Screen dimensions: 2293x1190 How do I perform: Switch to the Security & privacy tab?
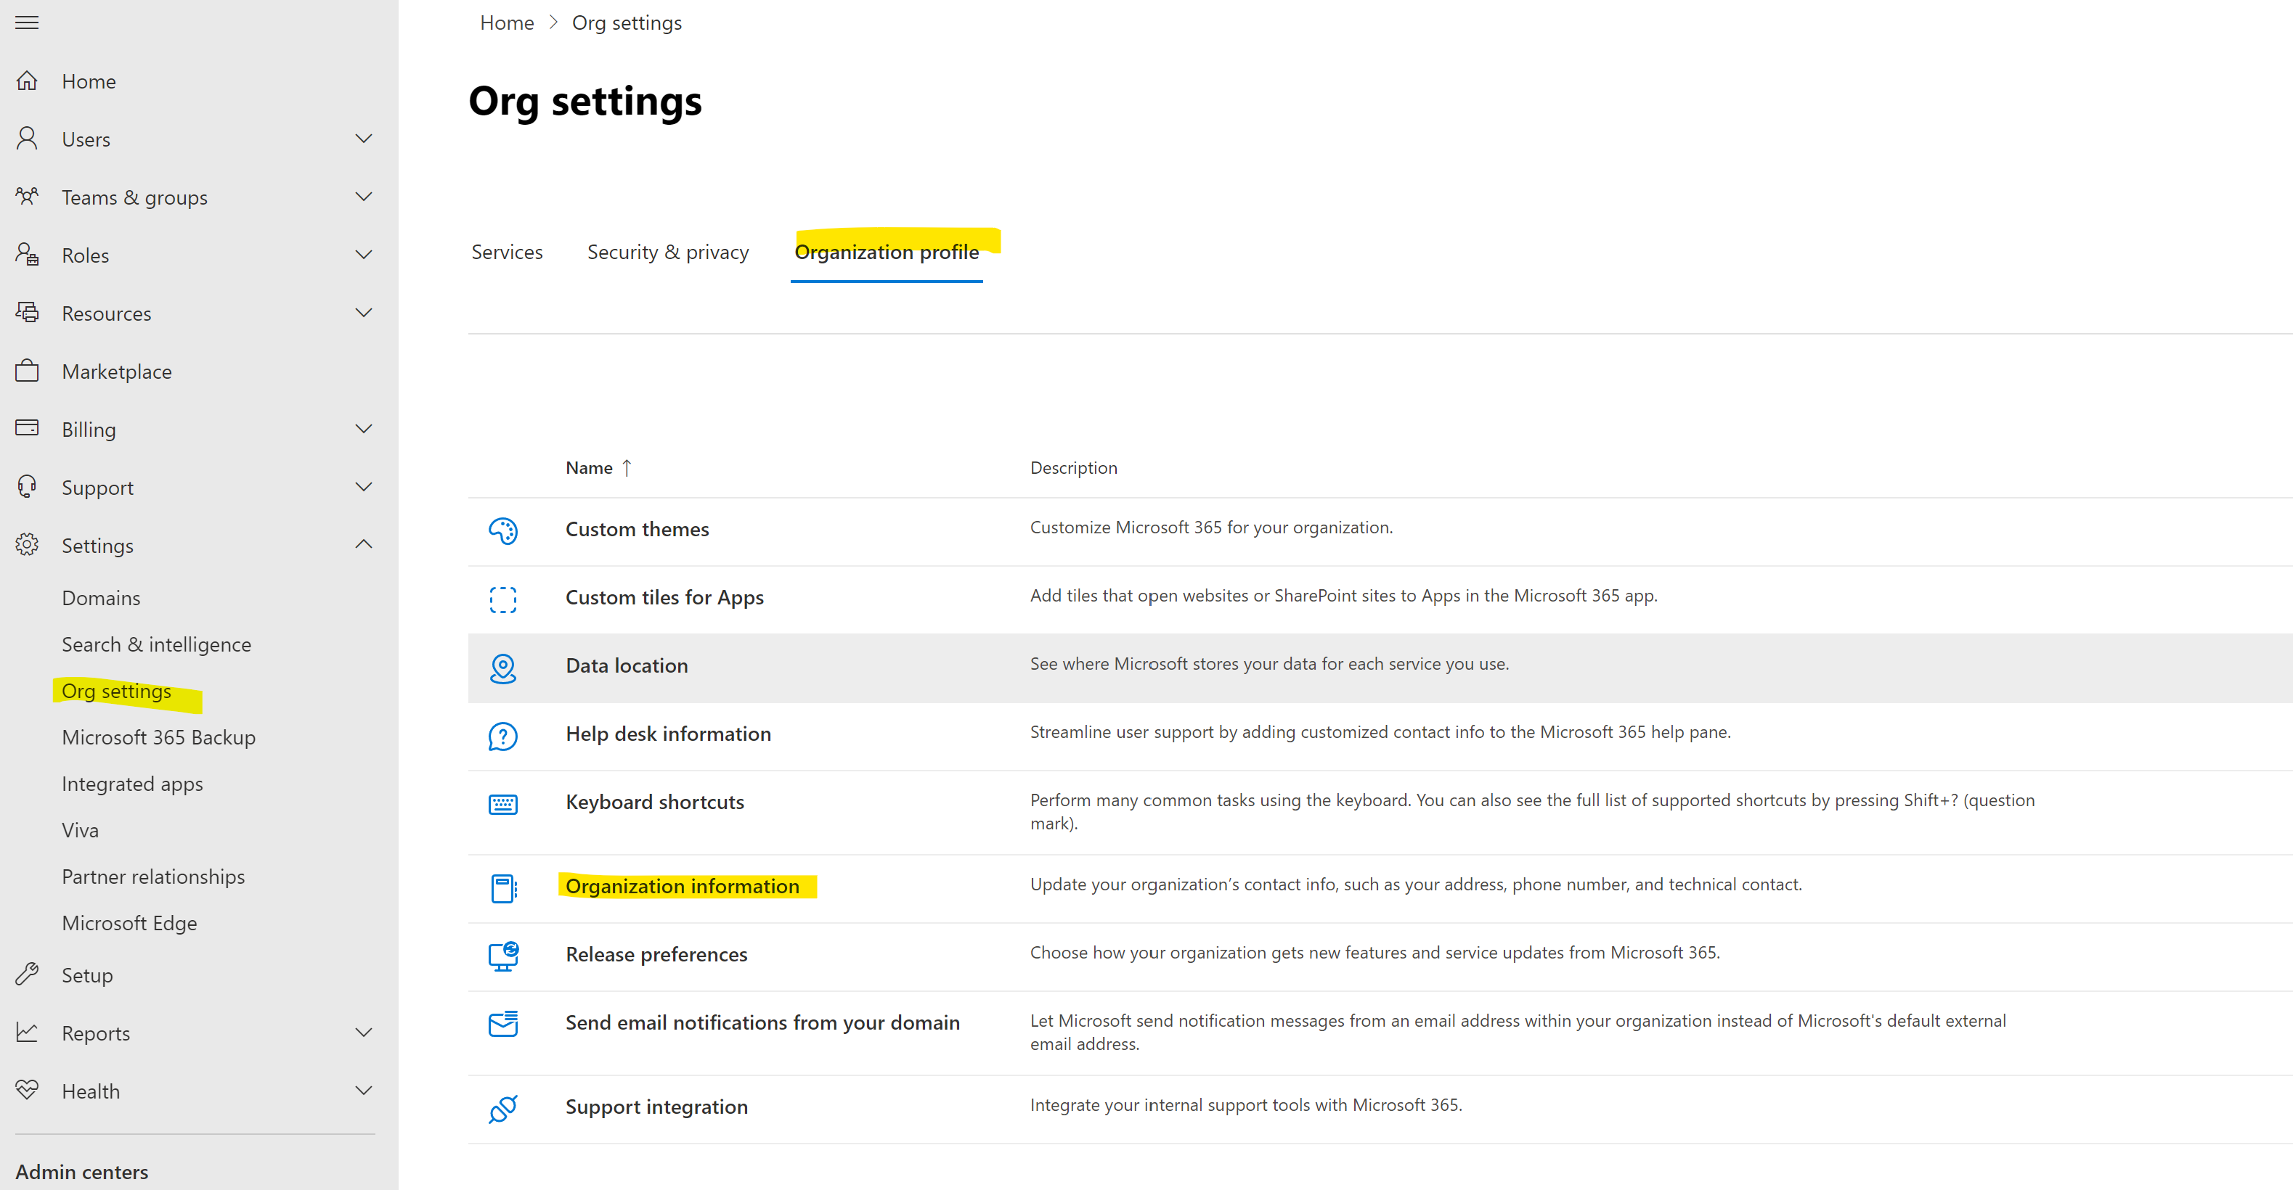coord(667,252)
